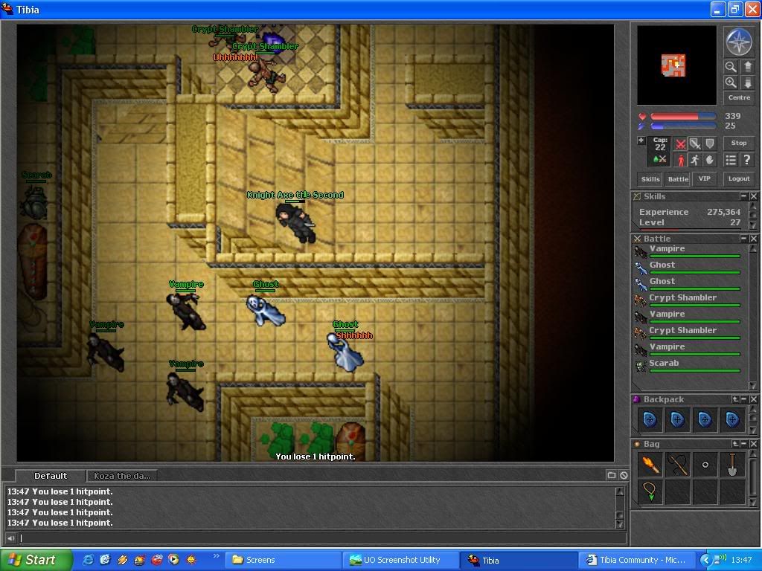Move minimap up one floor
Image resolution: width=762 pixels, height=571 pixels.
[x=748, y=66]
